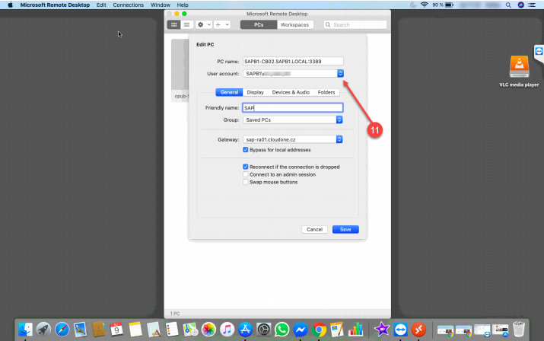
Task: Switch to the Folders tab
Action: 326,92
